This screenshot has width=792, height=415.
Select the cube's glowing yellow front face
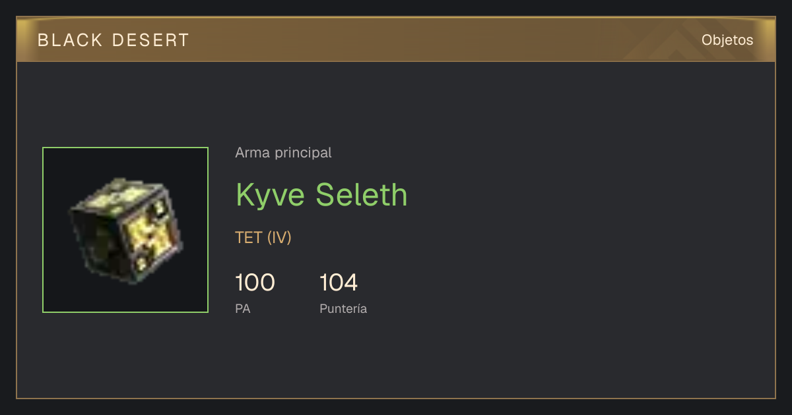coord(152,237)
